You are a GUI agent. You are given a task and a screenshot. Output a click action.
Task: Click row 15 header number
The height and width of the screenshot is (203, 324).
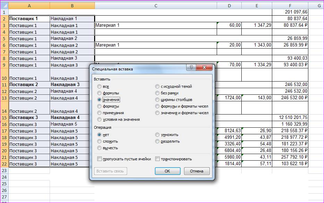(x=4, y=118)
